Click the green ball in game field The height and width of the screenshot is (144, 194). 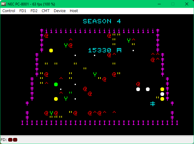(x=56, y=84)
